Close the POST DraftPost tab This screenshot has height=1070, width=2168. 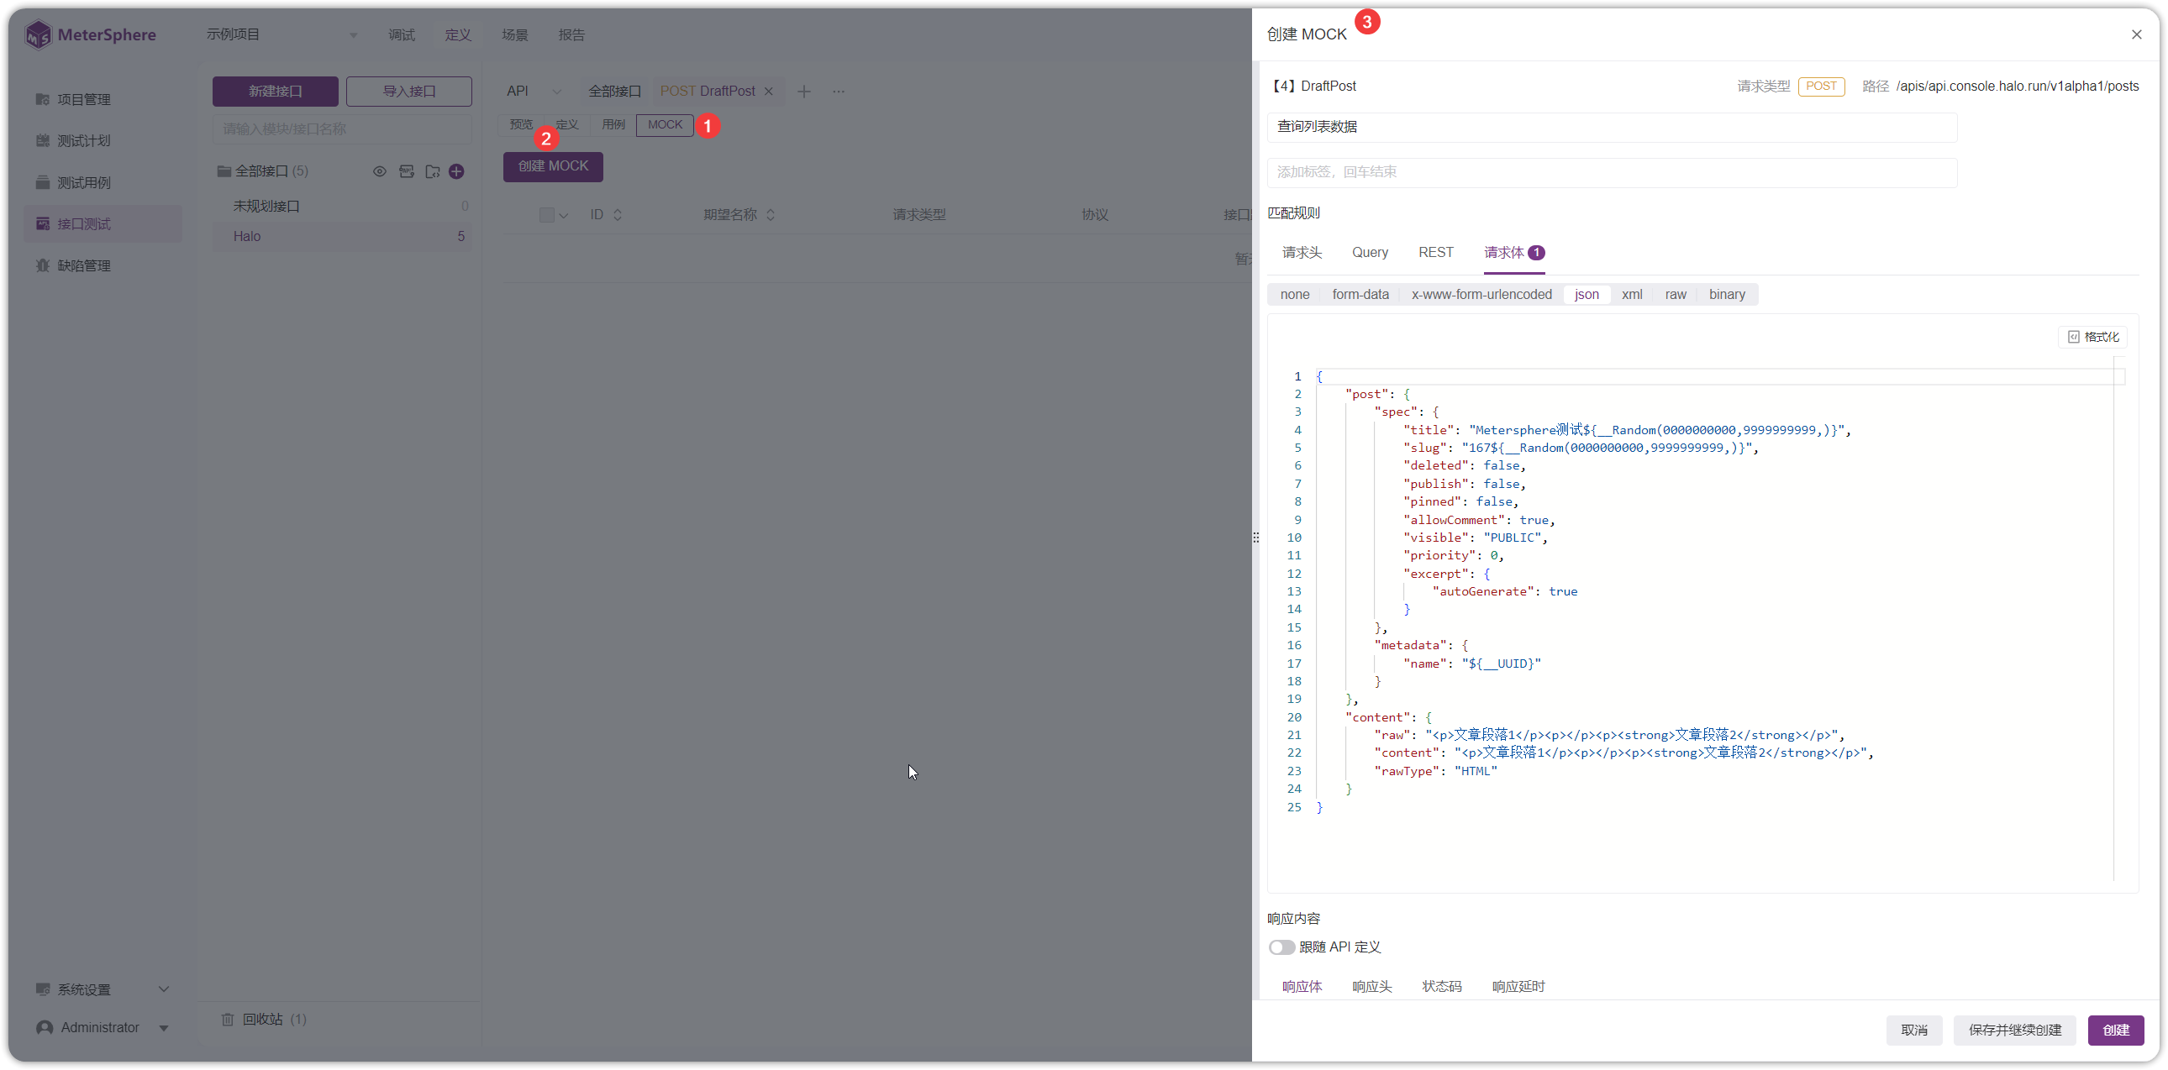pos(768,92)
